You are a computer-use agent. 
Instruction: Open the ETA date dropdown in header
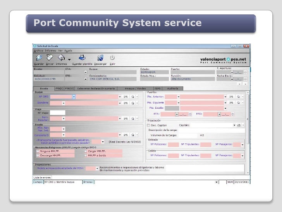click(x=86, y=72)
